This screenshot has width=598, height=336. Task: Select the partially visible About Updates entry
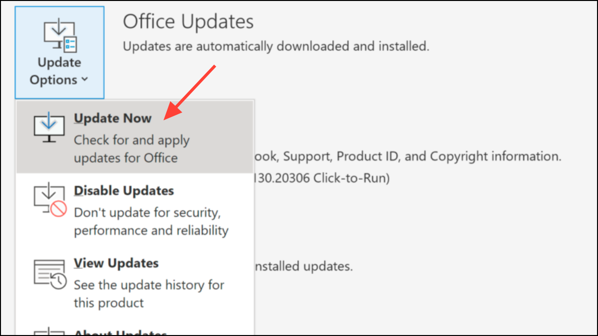tap(120, 333)
